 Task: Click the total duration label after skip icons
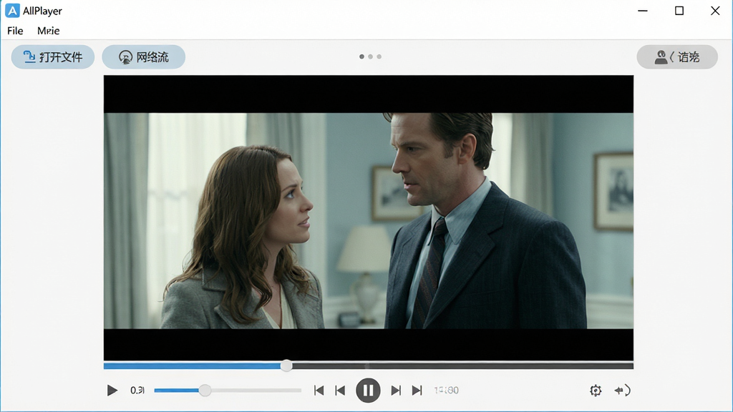click(x=446, y=390)
